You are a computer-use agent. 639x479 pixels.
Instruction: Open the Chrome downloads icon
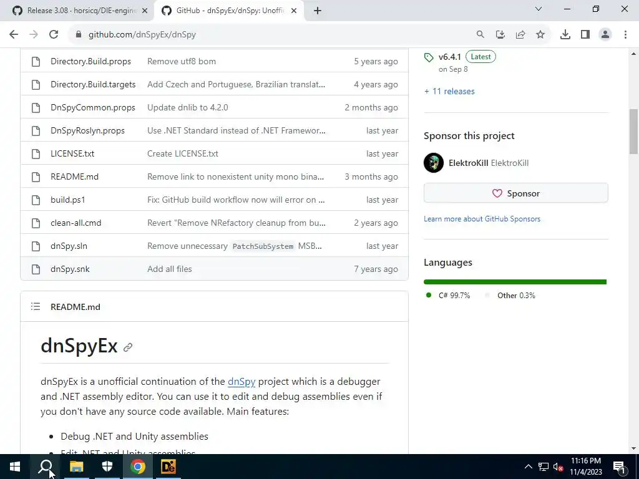click(x=565, y=35)
